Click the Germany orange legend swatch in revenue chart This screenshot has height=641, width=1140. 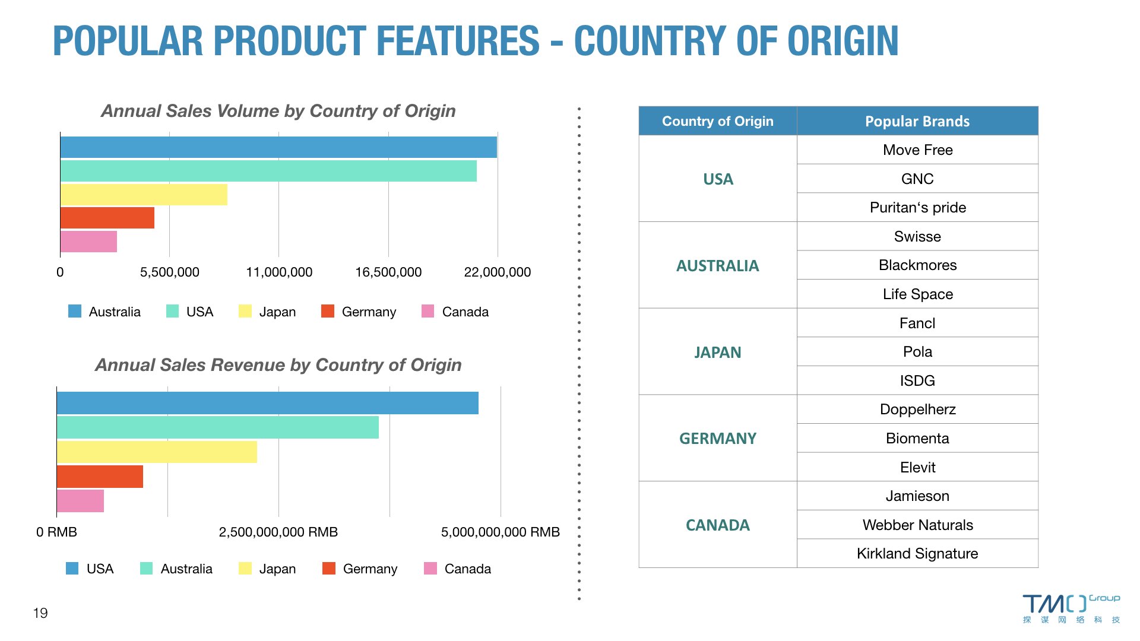coord(329,568)
